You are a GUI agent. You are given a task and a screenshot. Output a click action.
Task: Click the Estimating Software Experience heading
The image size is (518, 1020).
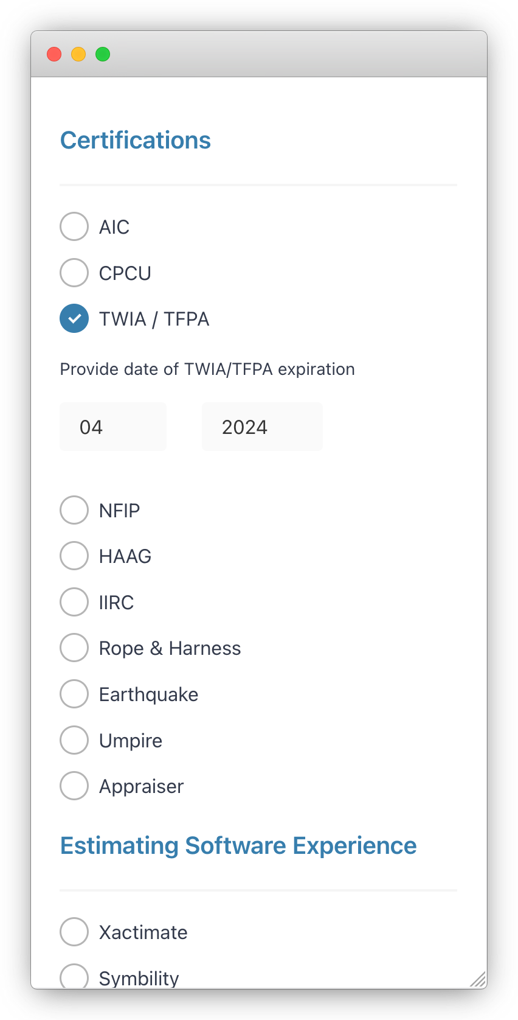pos(238,846)
